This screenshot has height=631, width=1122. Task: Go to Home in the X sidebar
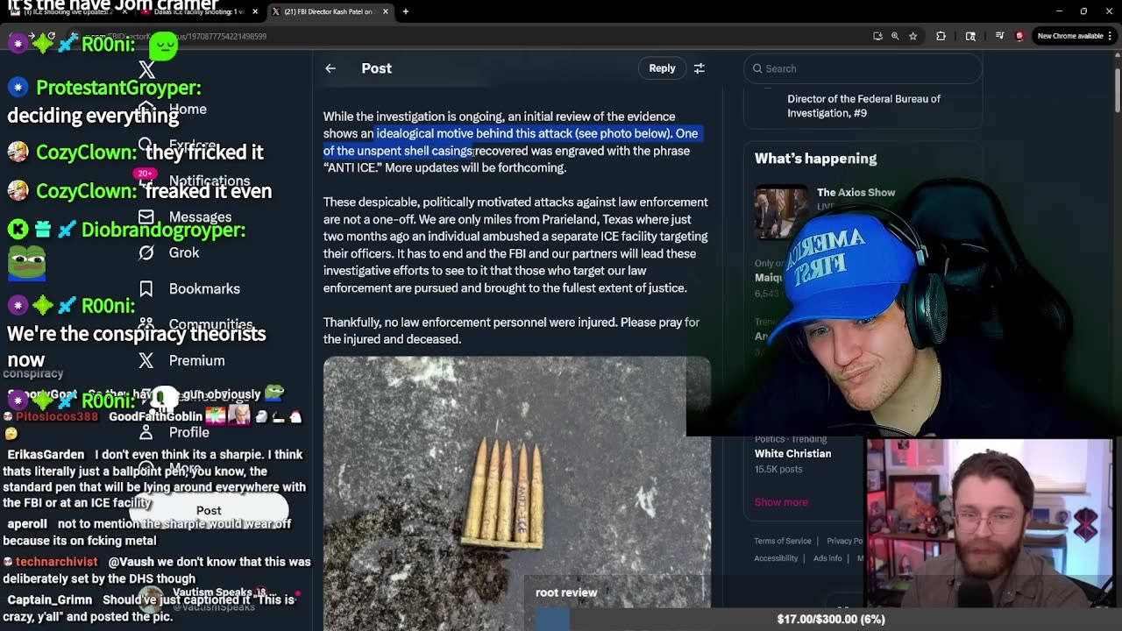(188, 110)
